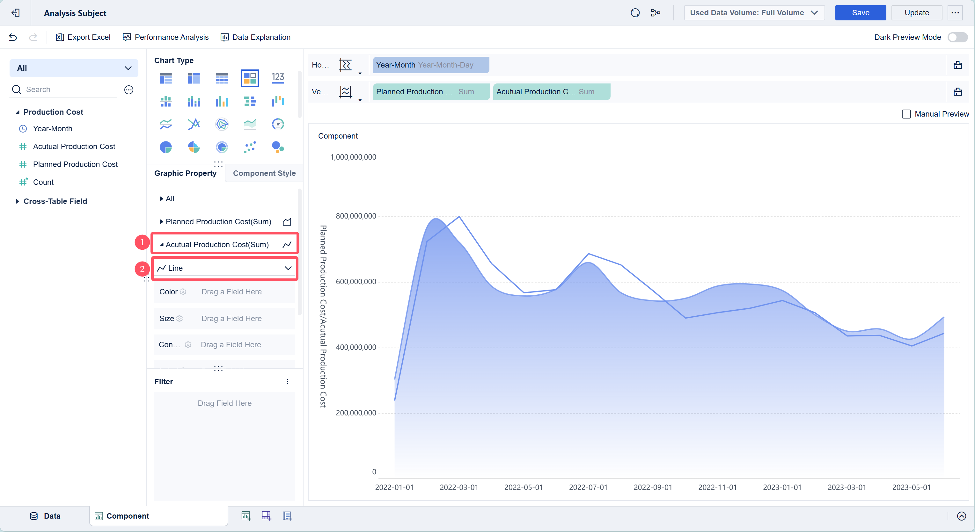Viewport: 975px width, 532px height.
Task: Check the Manual Preview checkbox
Action: tap(906, 114)
